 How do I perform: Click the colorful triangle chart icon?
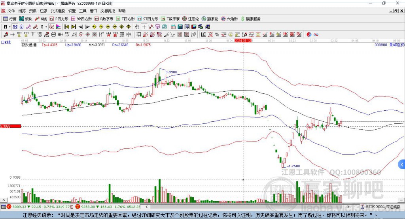[59, 27]
